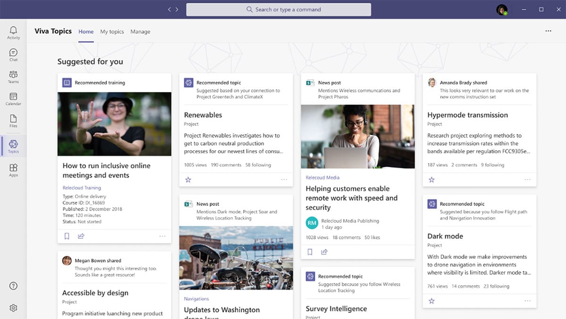
Task: Switch to the My topics tab
Action: [112, 31]
